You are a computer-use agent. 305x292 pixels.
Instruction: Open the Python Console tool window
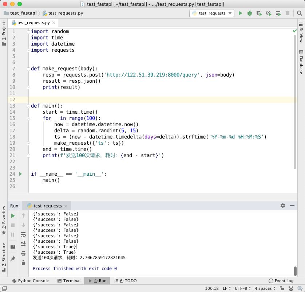point(31,281)
